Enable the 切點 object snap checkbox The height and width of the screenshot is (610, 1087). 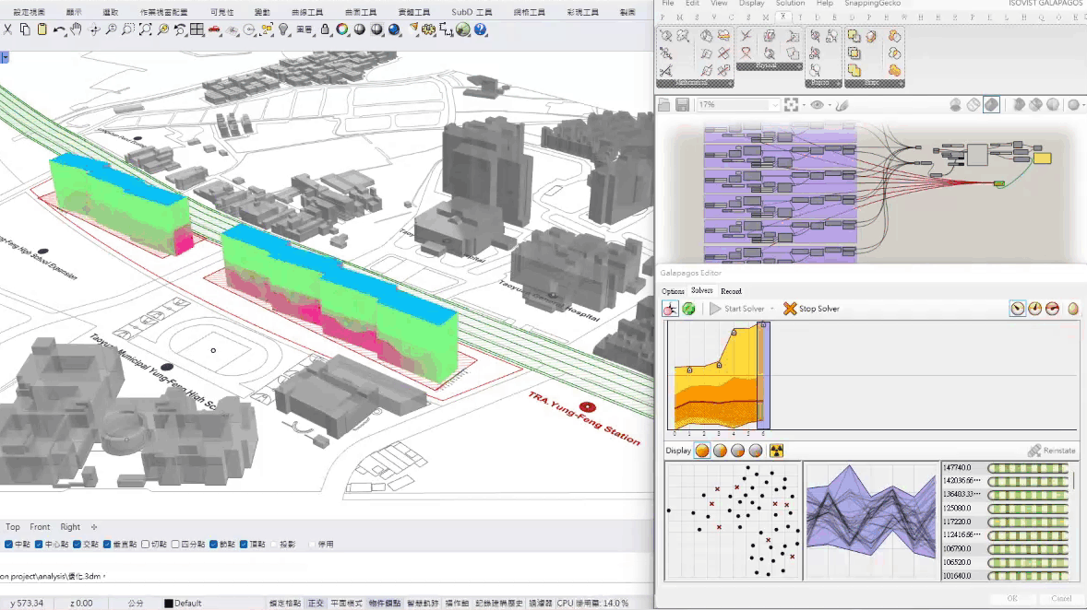(x=145, y=545)
